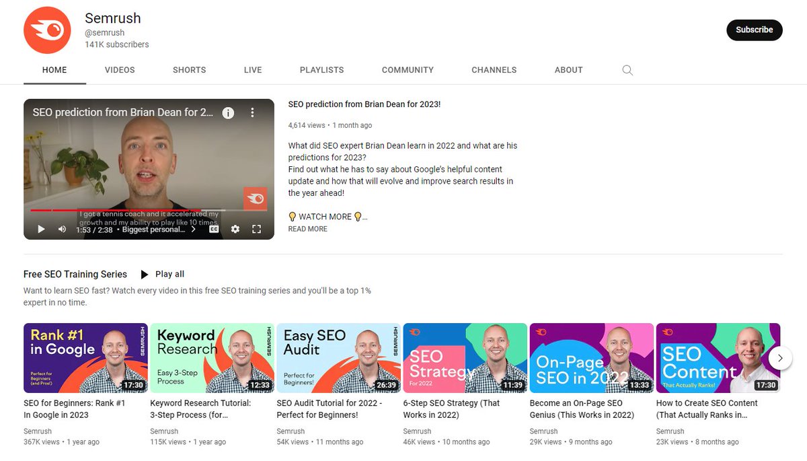The height and width of the screenshot is (461, 807).
Task: Click the Semrush channel avatar logo
Action: click(x=48, y=30)
